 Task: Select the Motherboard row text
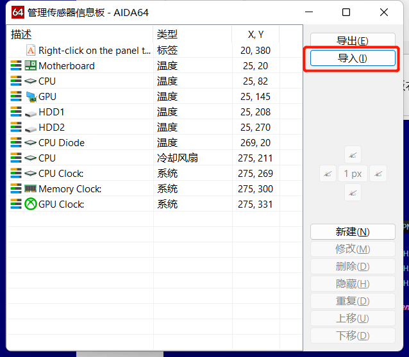(67, 66)
